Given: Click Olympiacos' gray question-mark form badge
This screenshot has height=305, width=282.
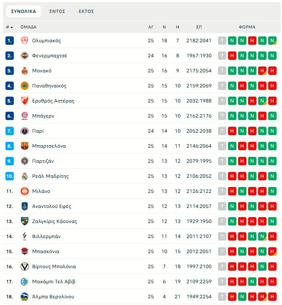Looking at the screenshot, I should point(222,41).
